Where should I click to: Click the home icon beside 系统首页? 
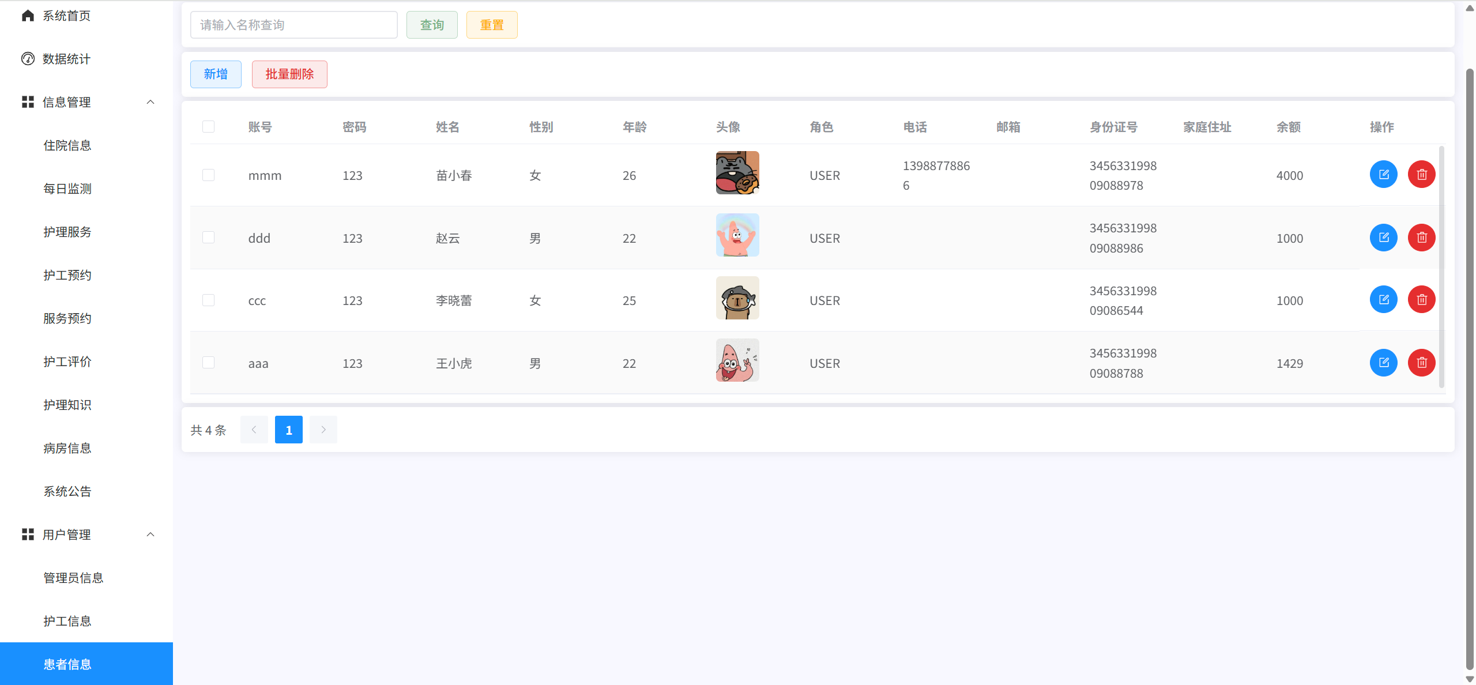point(28,16)
